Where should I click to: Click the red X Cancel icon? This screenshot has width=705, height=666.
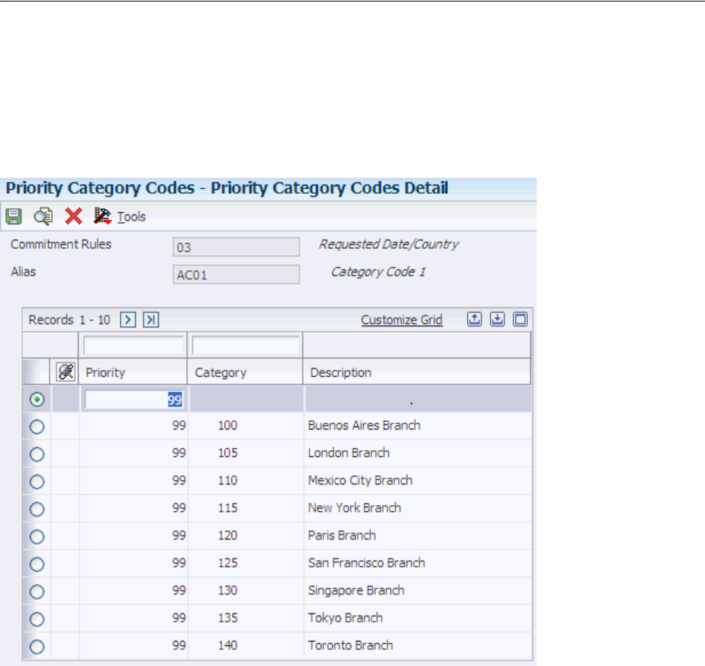coord(73,216)
